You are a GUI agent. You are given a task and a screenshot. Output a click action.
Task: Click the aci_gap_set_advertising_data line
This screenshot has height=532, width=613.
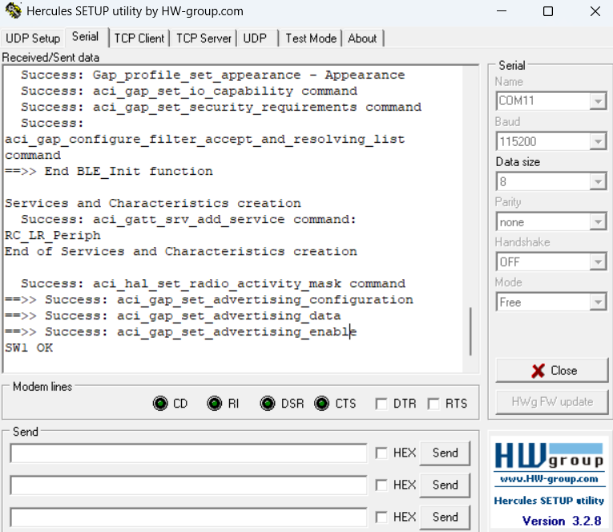[173, 315]
